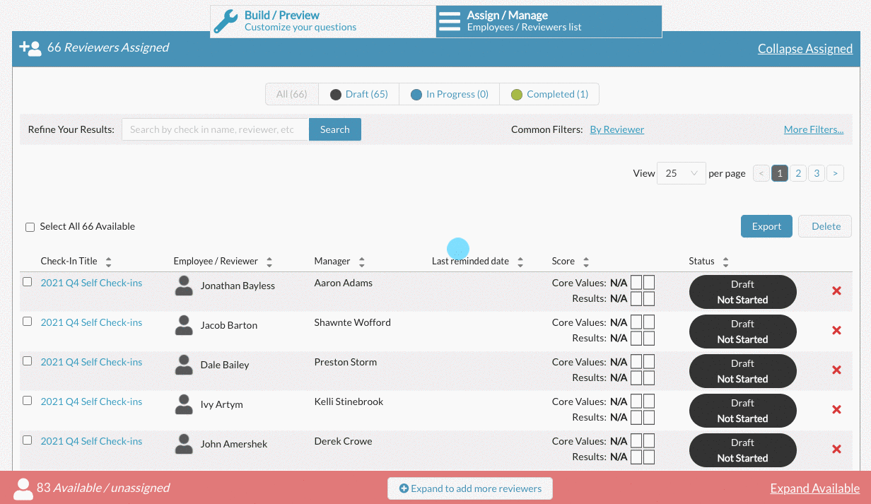The image size is (871, 504).
Task: Click the avatar icon for Dale Bailey
Action: pyautogui.click(x=184, y=365)
